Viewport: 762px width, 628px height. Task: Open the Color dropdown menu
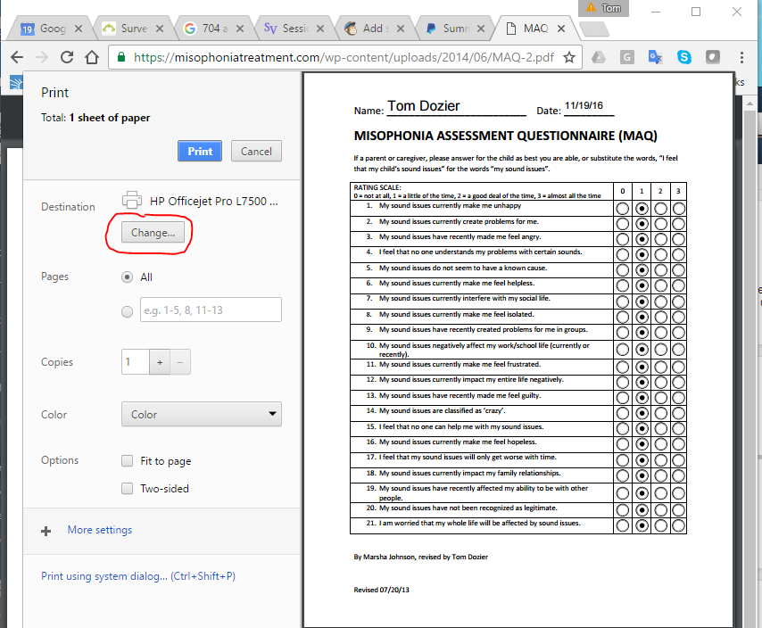point(201,415)
